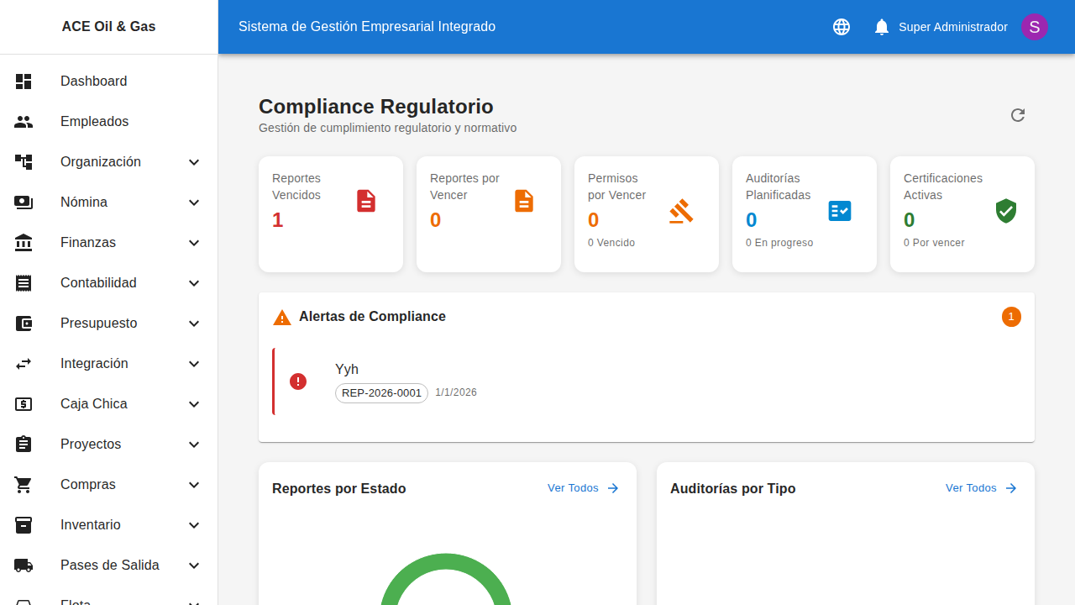Open the Super Administrador avatar menu
The height and width of the screenshot is (605, 1075).
pyautogui.click(x=1034, y=26)
